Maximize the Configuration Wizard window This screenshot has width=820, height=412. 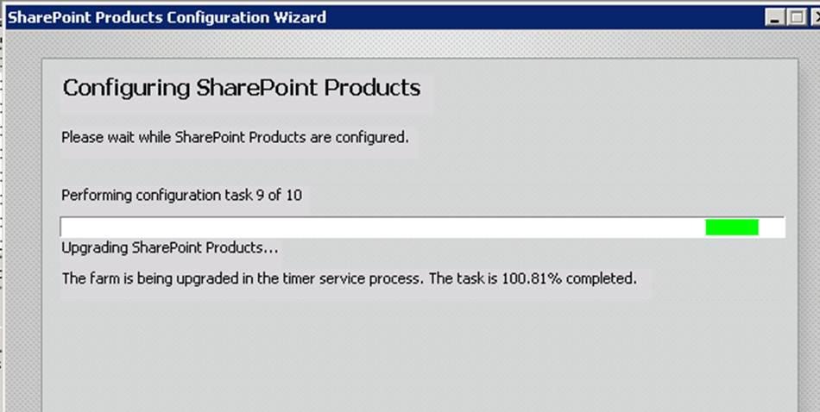(795, 17)
